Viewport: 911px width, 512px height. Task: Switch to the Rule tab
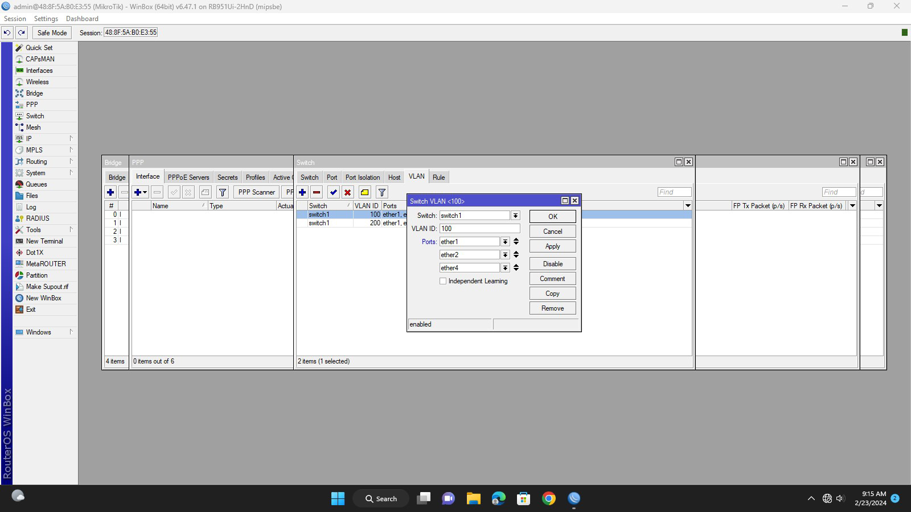point(438,177)
